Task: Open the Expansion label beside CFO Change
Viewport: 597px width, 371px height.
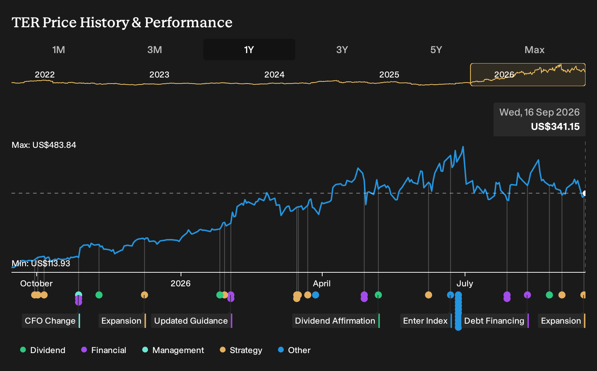Action: (x=122, y=321)
